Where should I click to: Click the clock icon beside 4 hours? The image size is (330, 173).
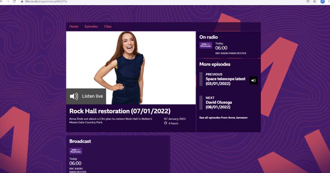pyautogui.click(x=166, y=123)
